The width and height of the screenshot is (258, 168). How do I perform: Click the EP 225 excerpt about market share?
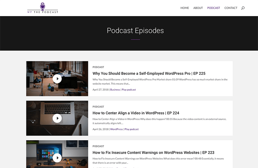click(160, 82)
